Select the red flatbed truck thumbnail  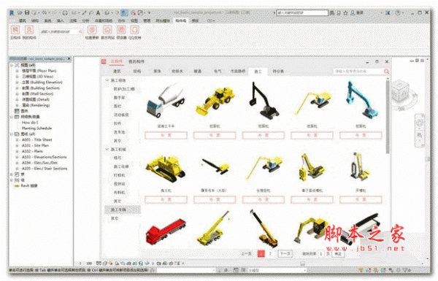point(166,231)
